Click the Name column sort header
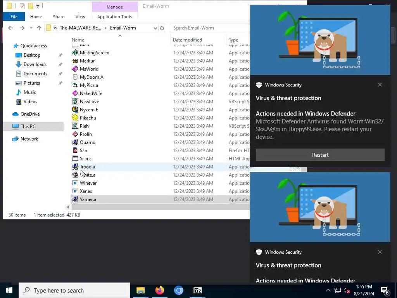The height and width of the screenshot is (298, 397). (x=78, y=40)
